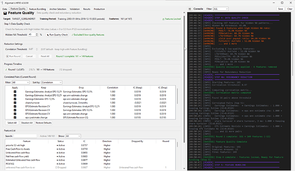
Task: Click the Correlation column header
Action: [112, 88]
